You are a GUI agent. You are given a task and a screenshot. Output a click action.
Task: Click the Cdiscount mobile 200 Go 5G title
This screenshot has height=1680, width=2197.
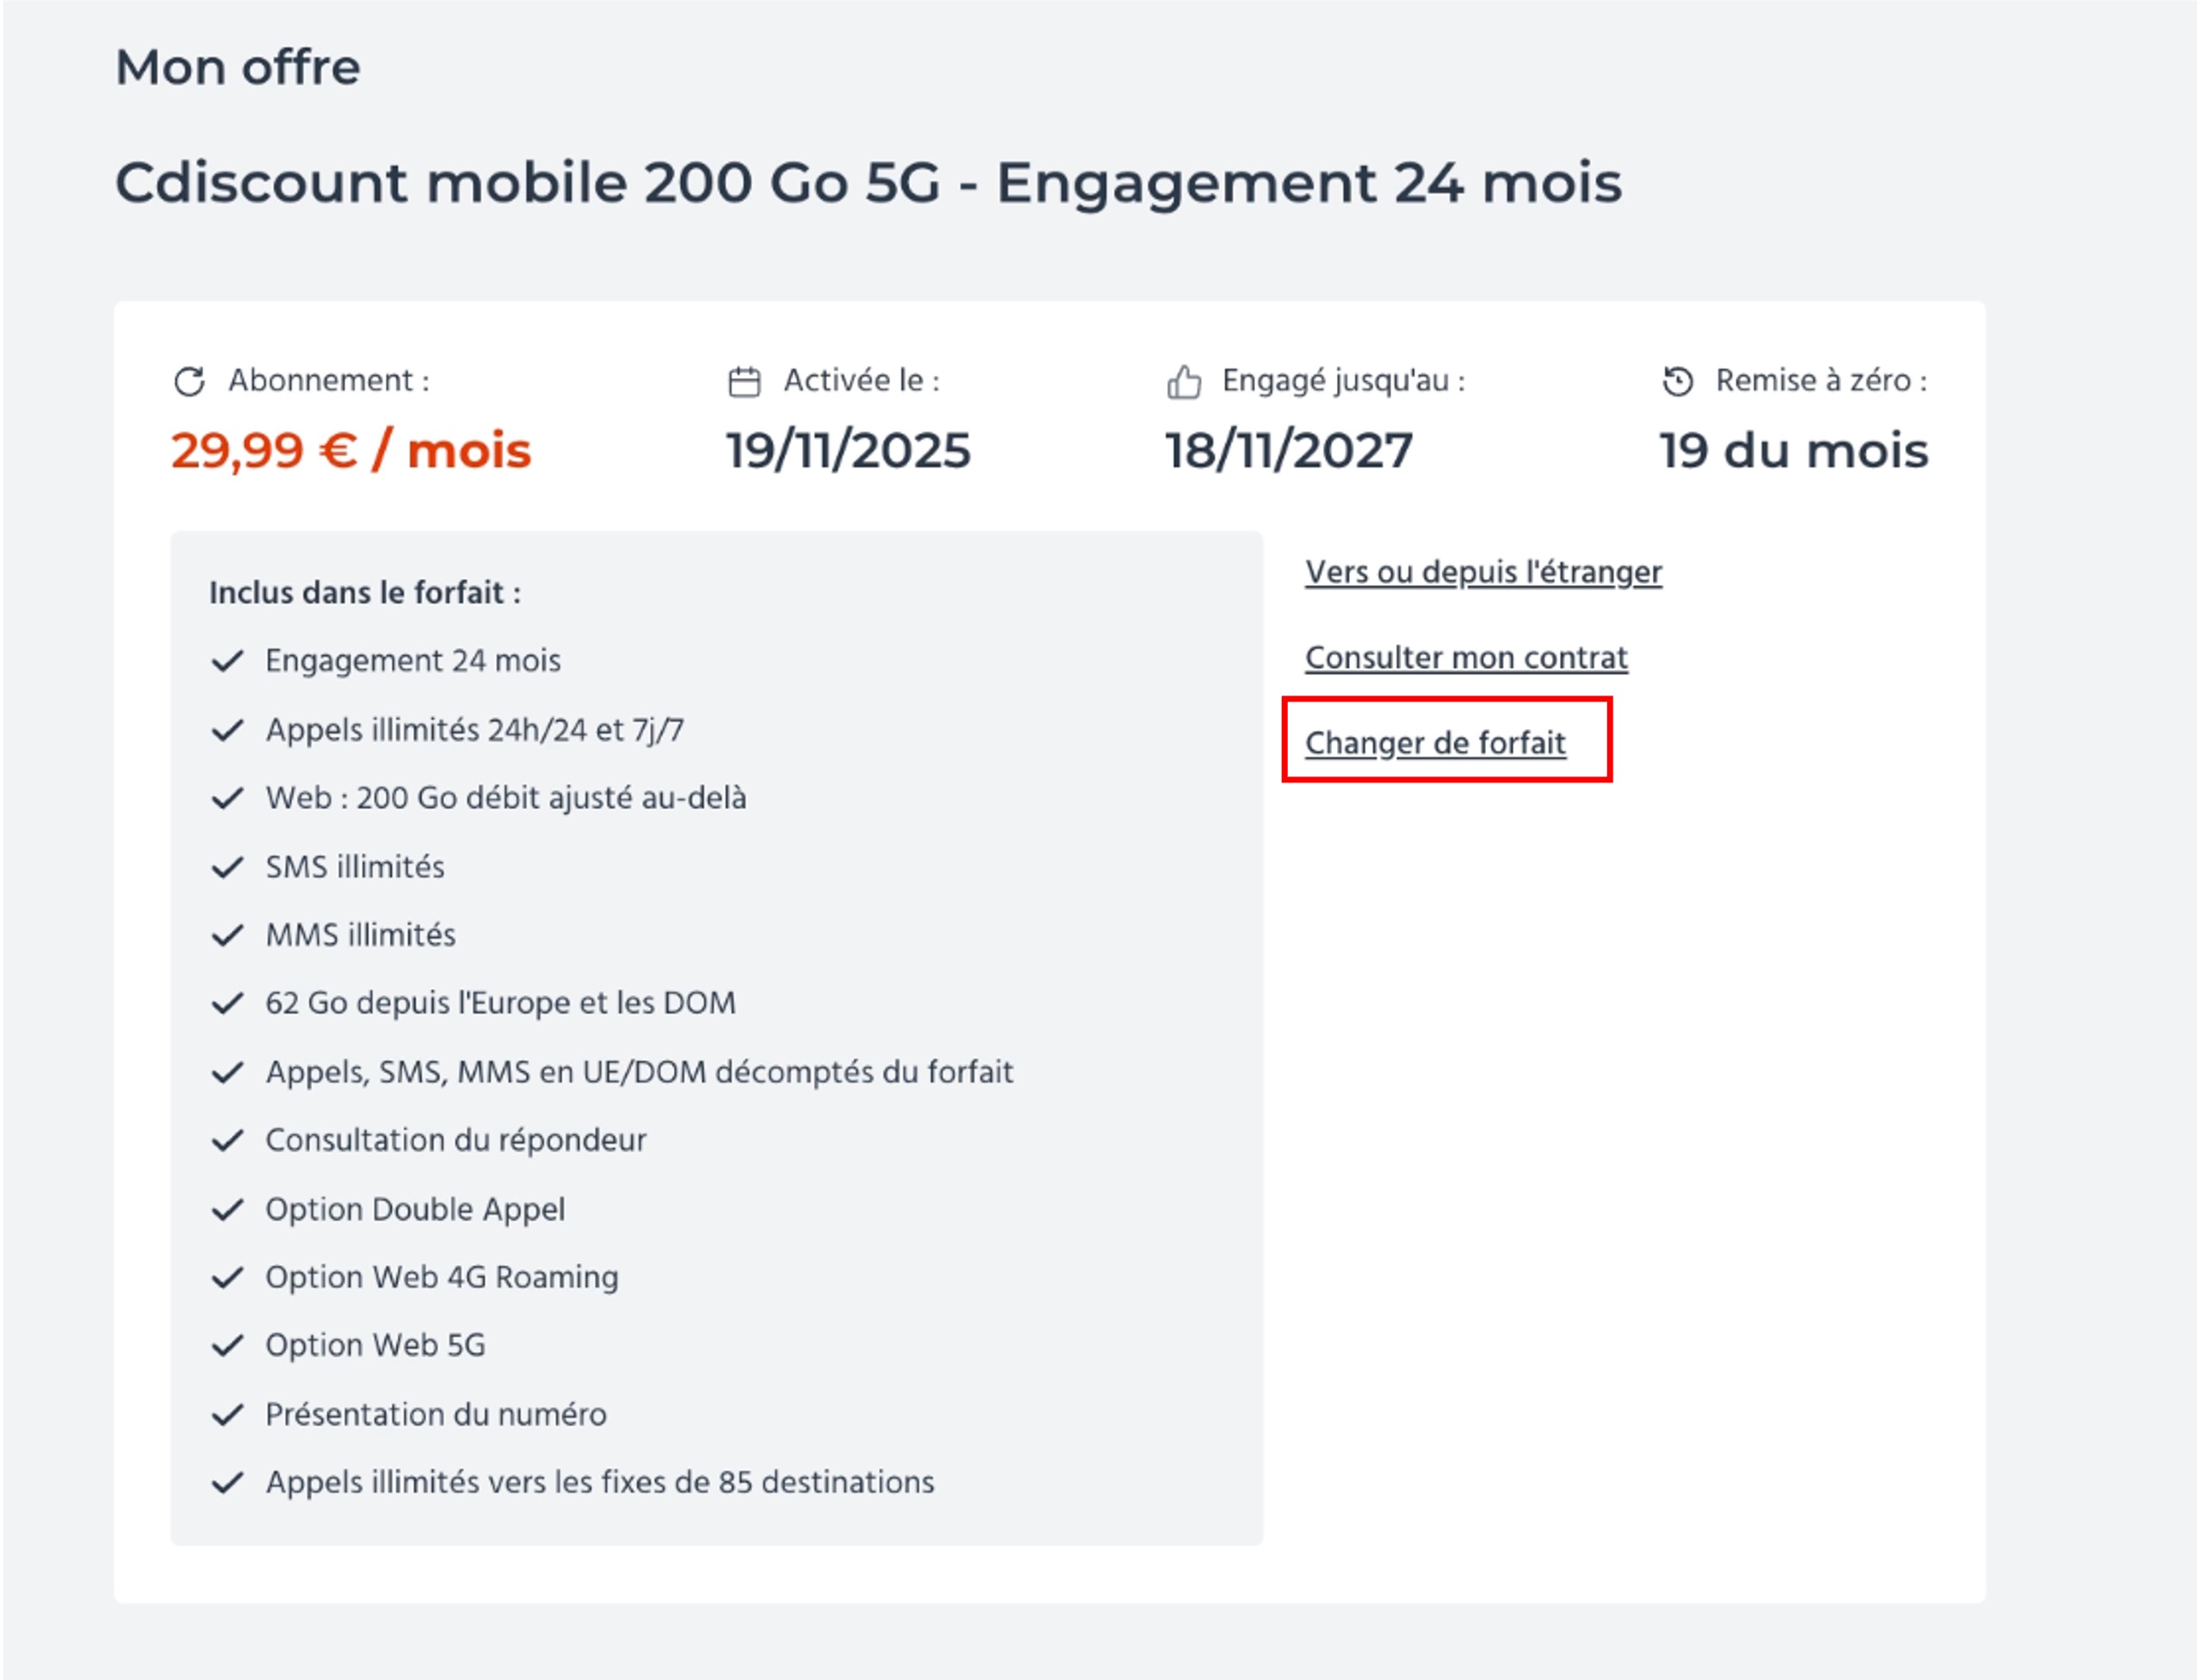(868, 183)
